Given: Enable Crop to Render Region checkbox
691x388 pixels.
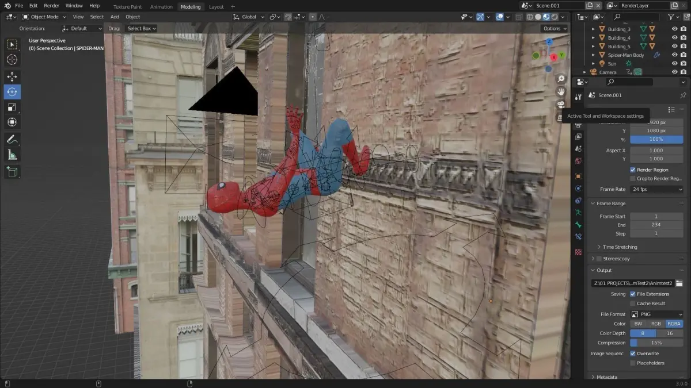Looking at the screenshot, I should coord(633,179).
